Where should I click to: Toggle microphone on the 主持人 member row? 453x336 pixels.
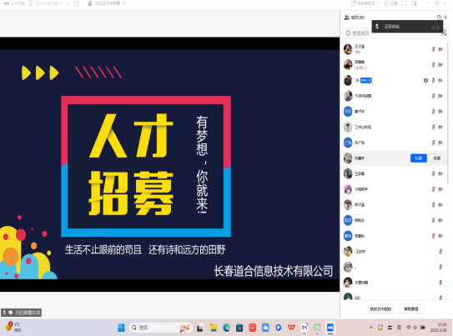click(433, 65)
